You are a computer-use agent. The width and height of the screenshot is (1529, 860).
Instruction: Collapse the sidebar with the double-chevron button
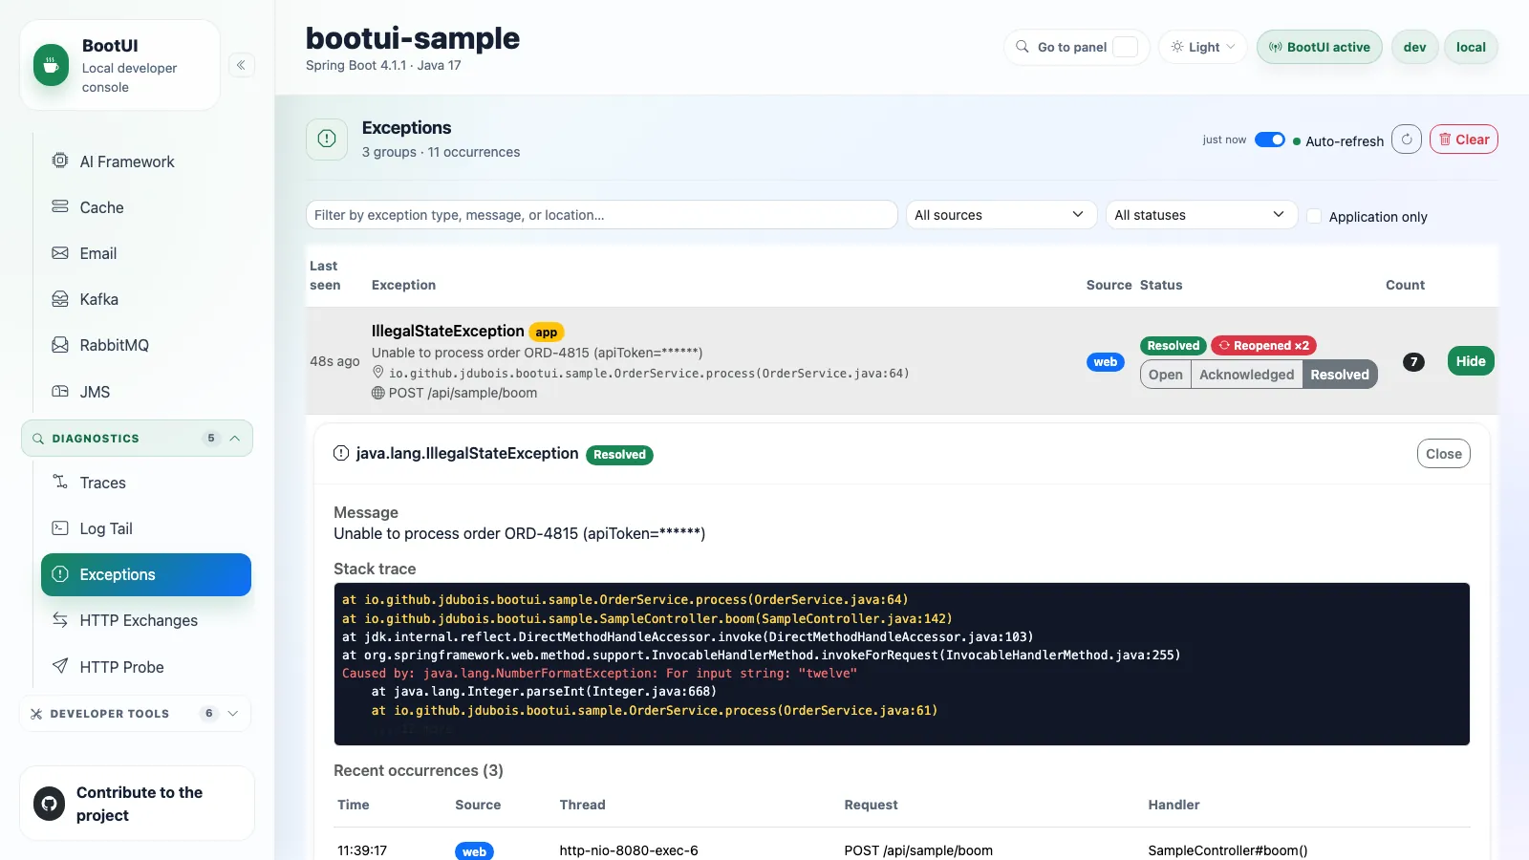tap(241, 65)
